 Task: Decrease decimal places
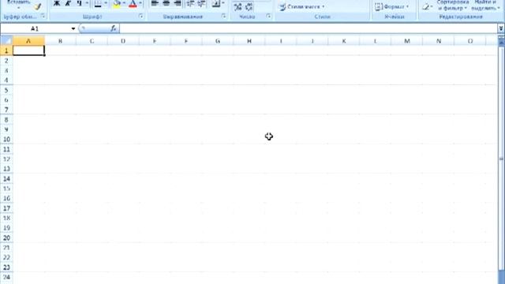click(x=249, y=6)
